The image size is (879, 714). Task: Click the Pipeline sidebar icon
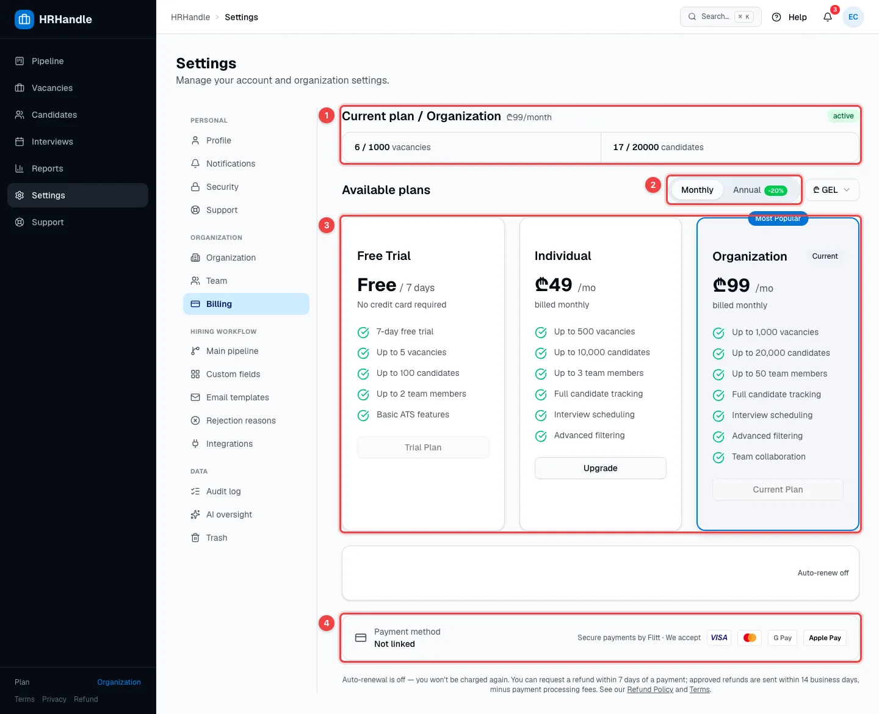click(20, 61)
